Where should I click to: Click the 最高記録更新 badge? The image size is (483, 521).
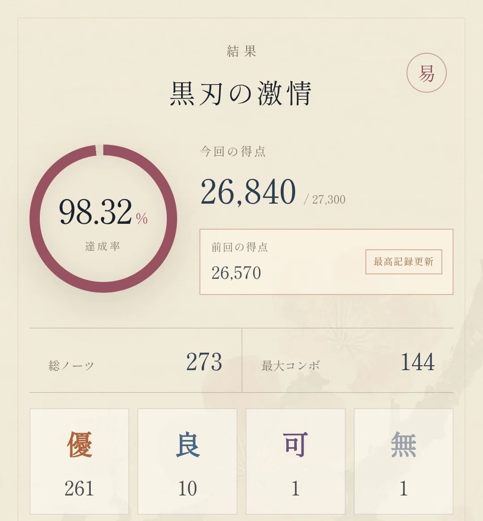404,262
